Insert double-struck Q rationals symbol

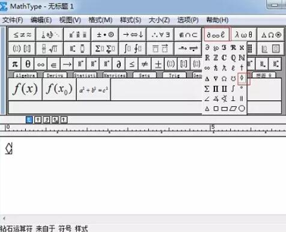click(x=233, y=58)
